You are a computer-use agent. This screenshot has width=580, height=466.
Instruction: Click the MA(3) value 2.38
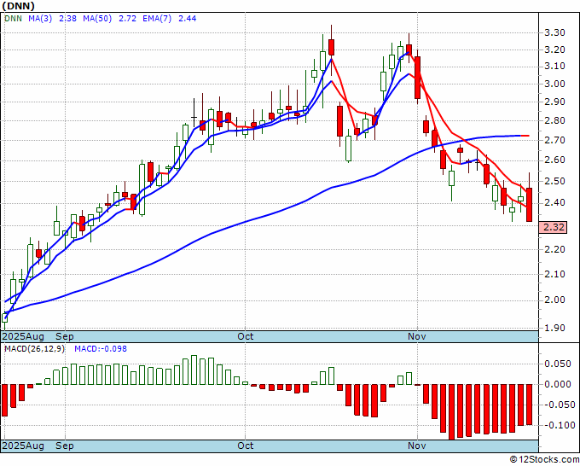point(67,19)
